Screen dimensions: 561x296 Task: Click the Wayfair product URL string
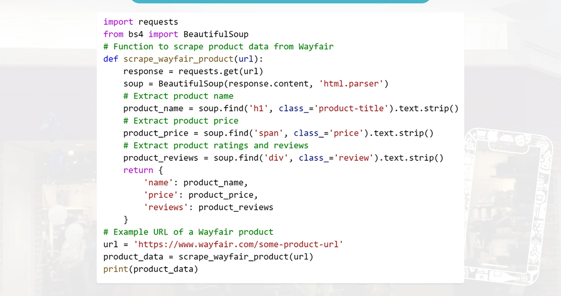point(239,244)
